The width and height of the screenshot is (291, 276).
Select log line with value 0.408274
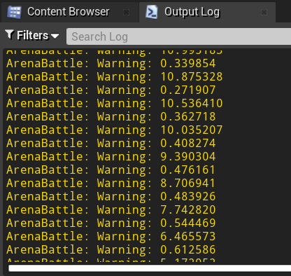click(x=111, y=143)
